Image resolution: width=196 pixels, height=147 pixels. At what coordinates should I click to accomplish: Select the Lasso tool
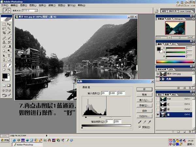coord(4,29)
